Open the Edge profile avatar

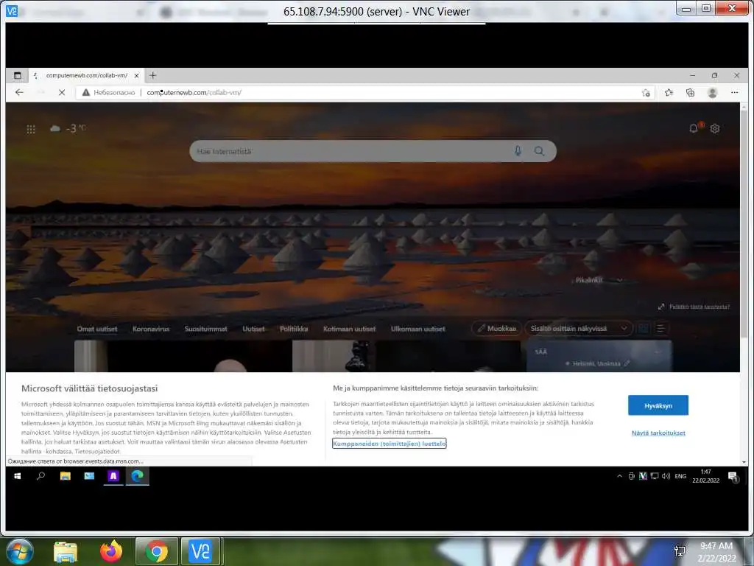(713, 92)
